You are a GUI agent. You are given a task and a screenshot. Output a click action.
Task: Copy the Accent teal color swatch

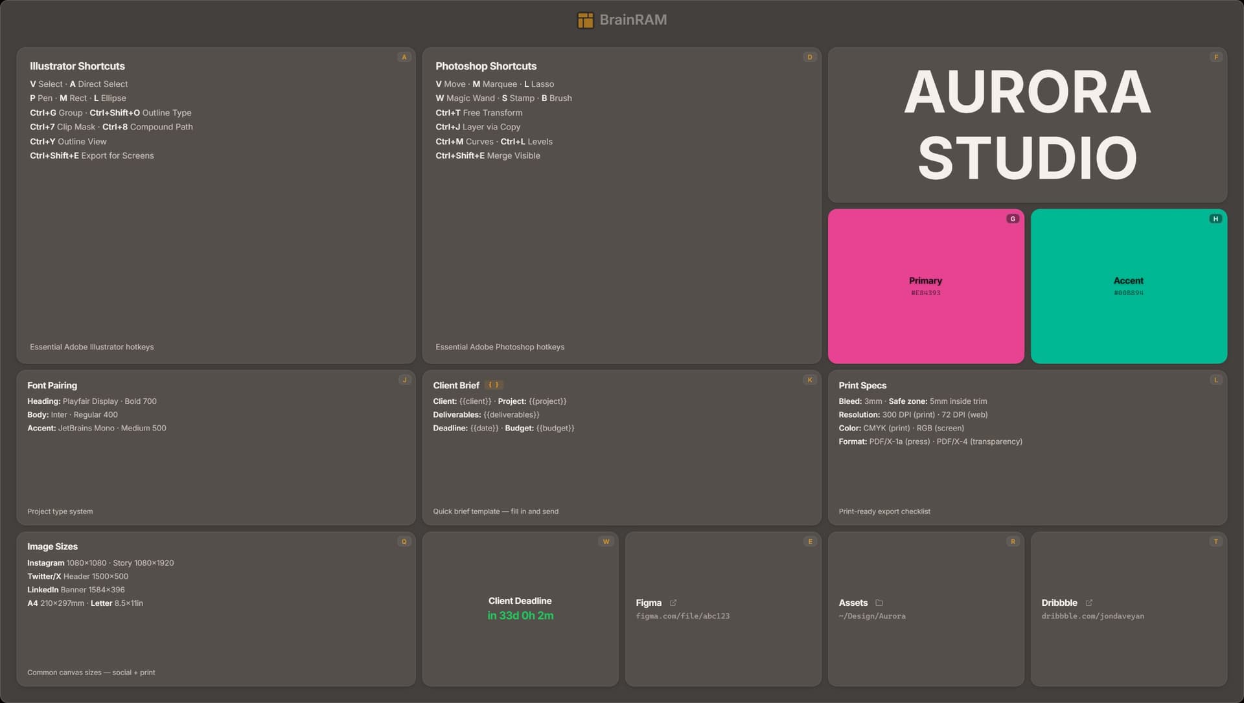pos(1129,286)
